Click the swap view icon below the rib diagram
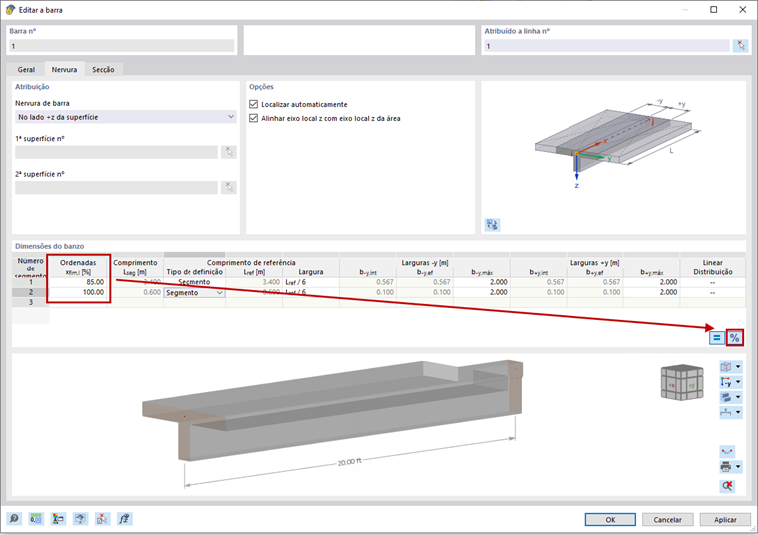This screenshot has height=535, width=758. click(x=492, y=225)
